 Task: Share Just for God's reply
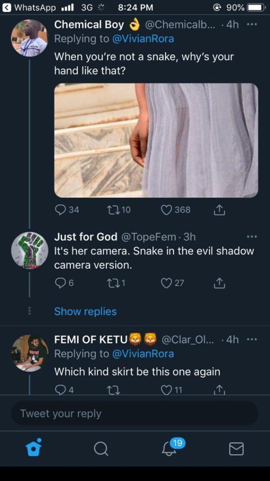pyautogui.click(x=220, y=283)
